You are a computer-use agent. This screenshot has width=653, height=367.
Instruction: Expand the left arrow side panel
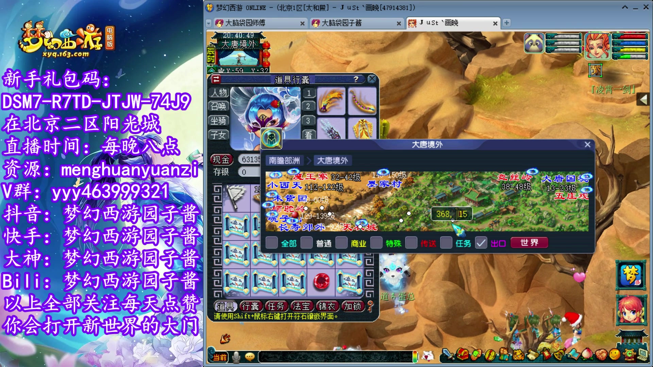[643, 100]
